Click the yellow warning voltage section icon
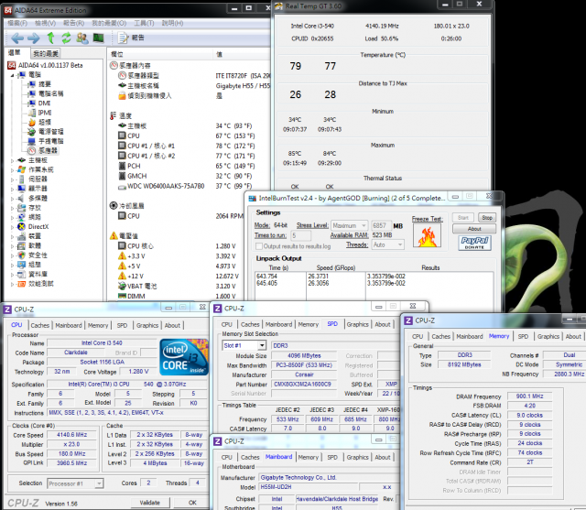The width and height of the screenshot is (586, 510). (x=114, y=235)
